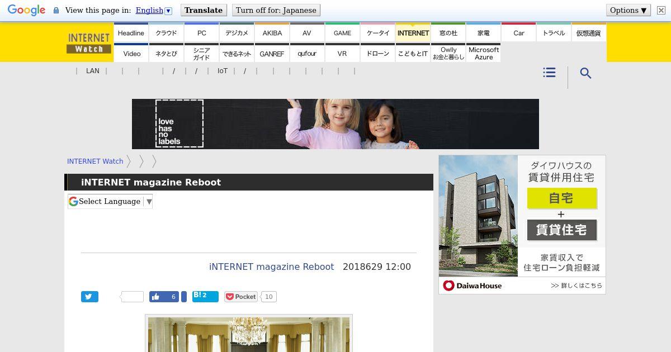Open the PC tab
Viewport: 671px width, 352px height.
click(201, 33)
